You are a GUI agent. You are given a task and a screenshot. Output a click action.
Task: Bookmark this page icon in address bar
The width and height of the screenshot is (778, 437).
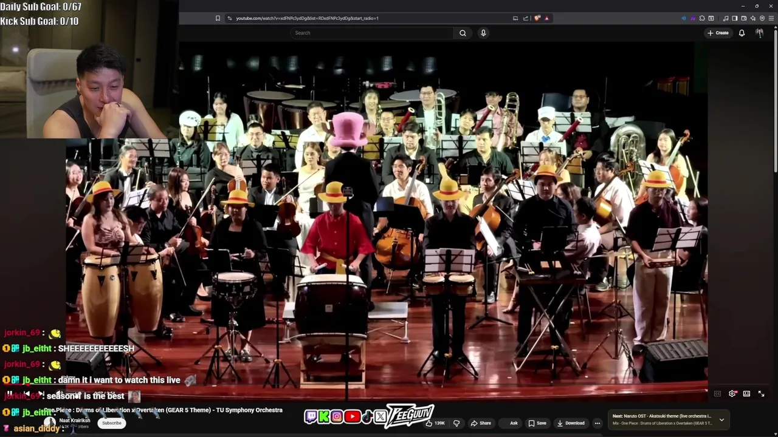pos(218,18)
